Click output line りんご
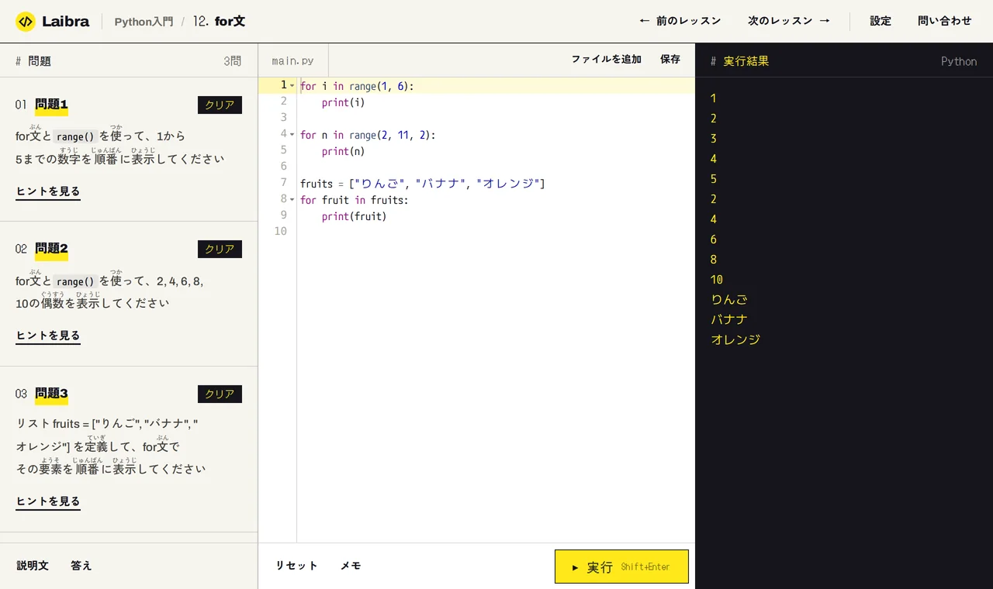Screen dimensions: 993x589 point(729,299)
